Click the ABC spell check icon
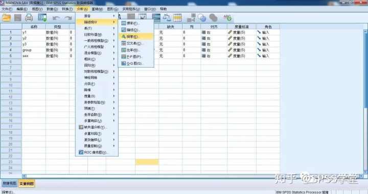368x194 pixels. (227, 17)
